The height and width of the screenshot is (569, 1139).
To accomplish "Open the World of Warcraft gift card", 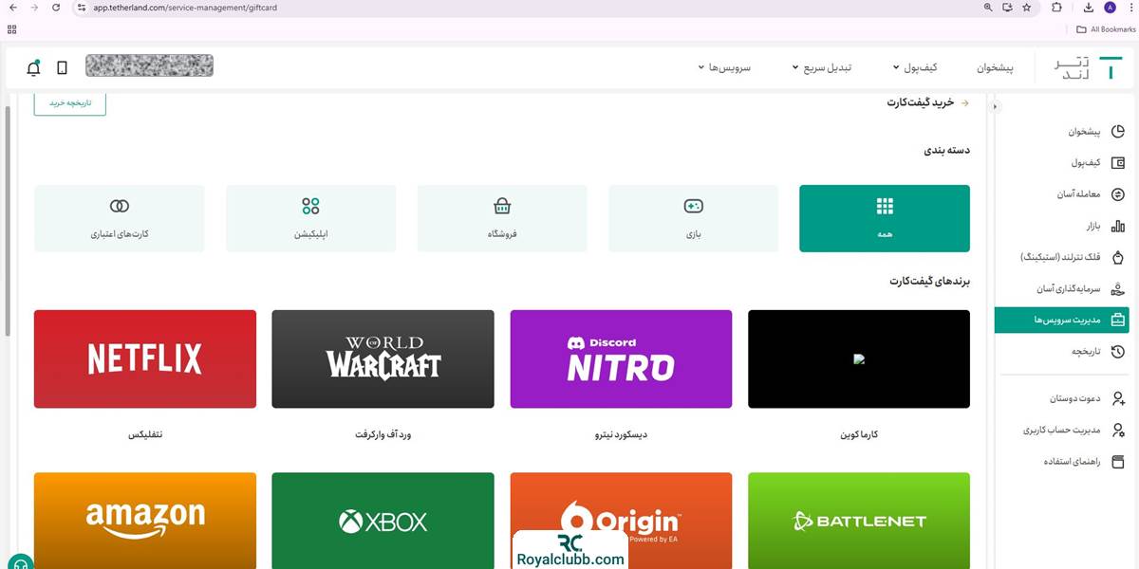I will click(383, 359).
